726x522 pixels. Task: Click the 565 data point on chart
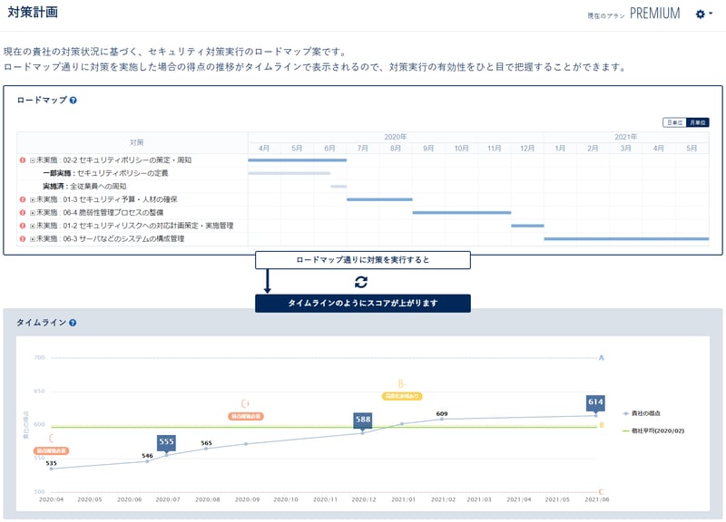tap(206, 448)
